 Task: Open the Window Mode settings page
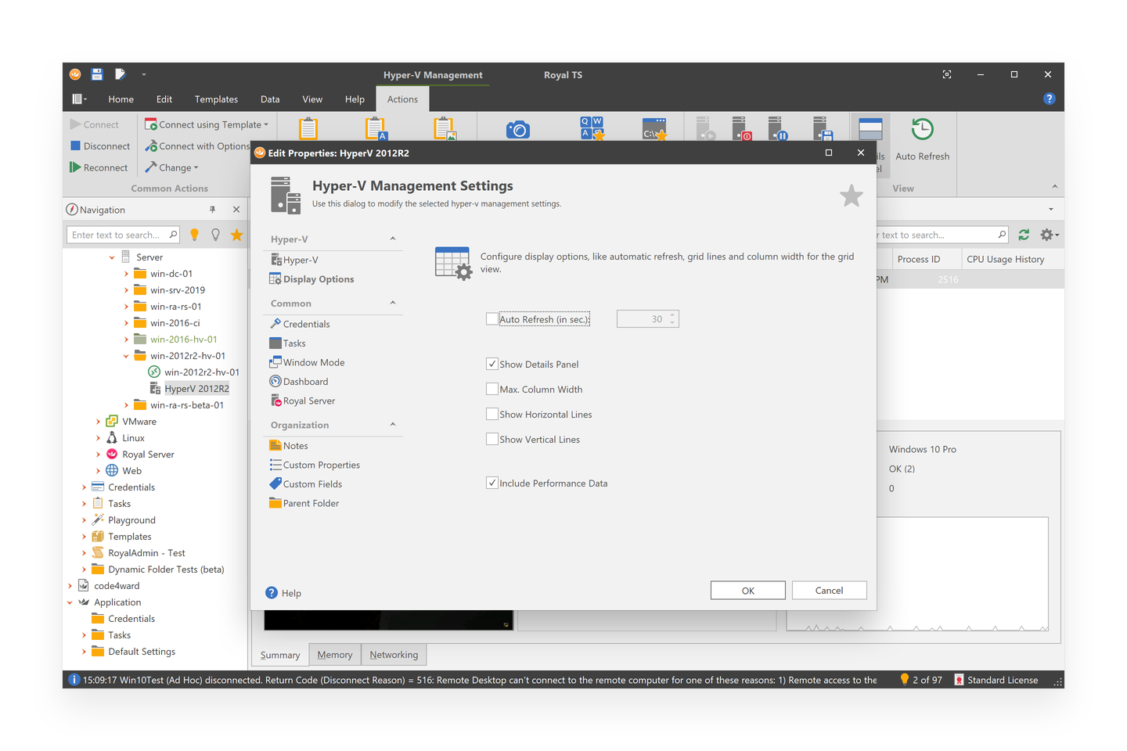point(313,361)
